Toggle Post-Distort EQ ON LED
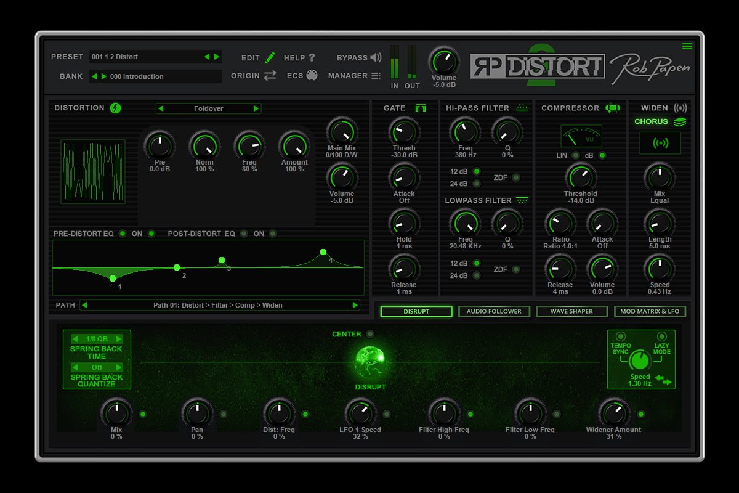 [272, 234]
